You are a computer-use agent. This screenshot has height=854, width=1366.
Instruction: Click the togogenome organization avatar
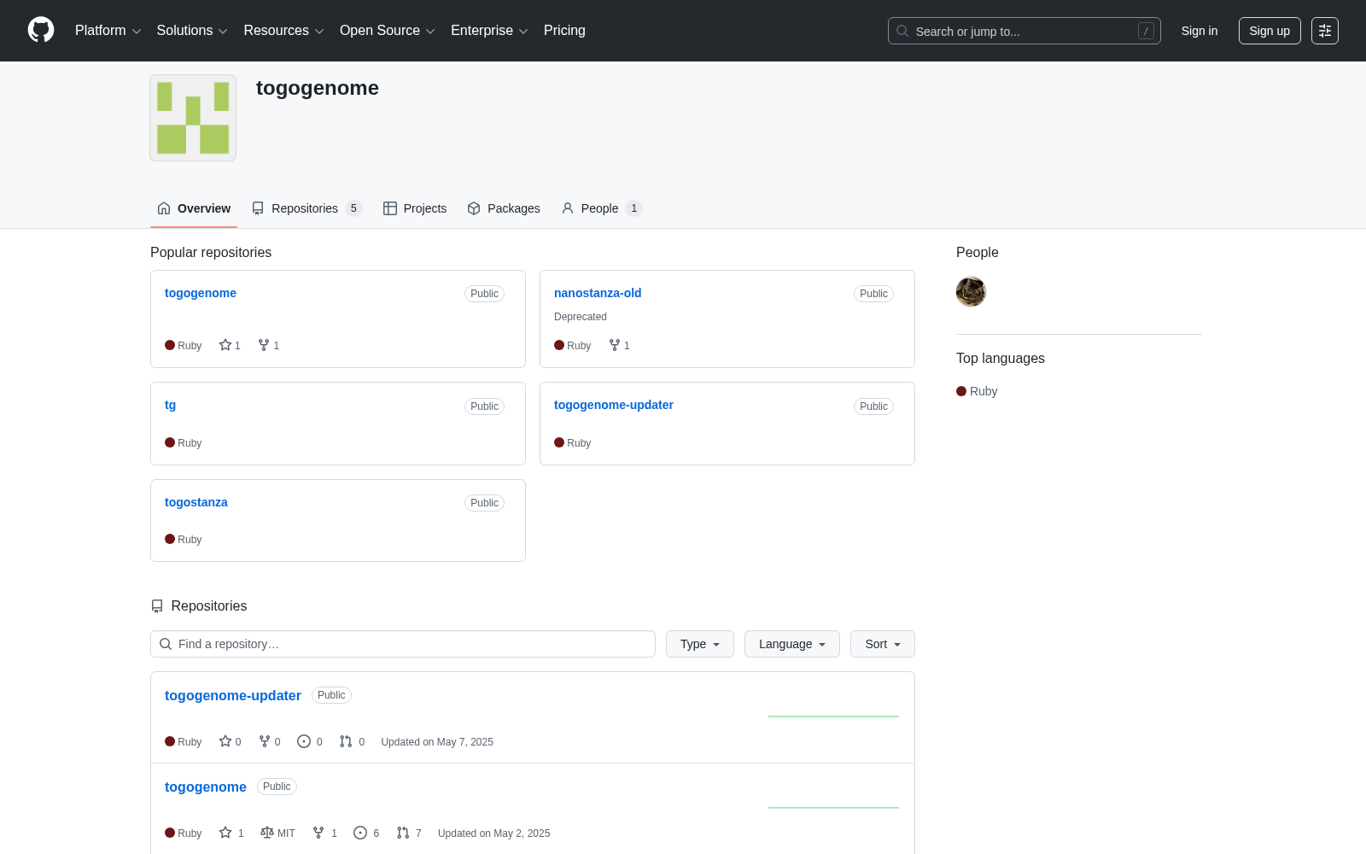(x=193, y=118)
